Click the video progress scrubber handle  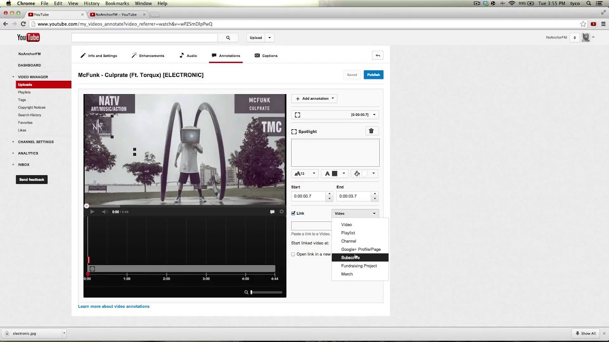pyautogui.click(x=87, y=206)
